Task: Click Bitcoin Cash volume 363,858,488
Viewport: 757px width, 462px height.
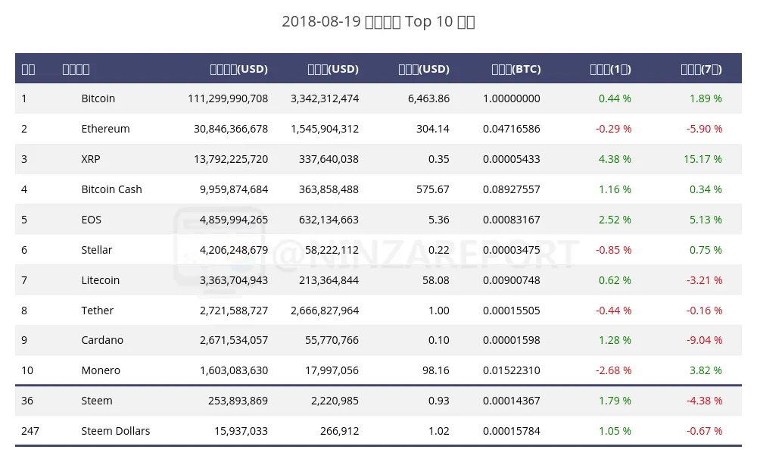Action: point(329,189)
